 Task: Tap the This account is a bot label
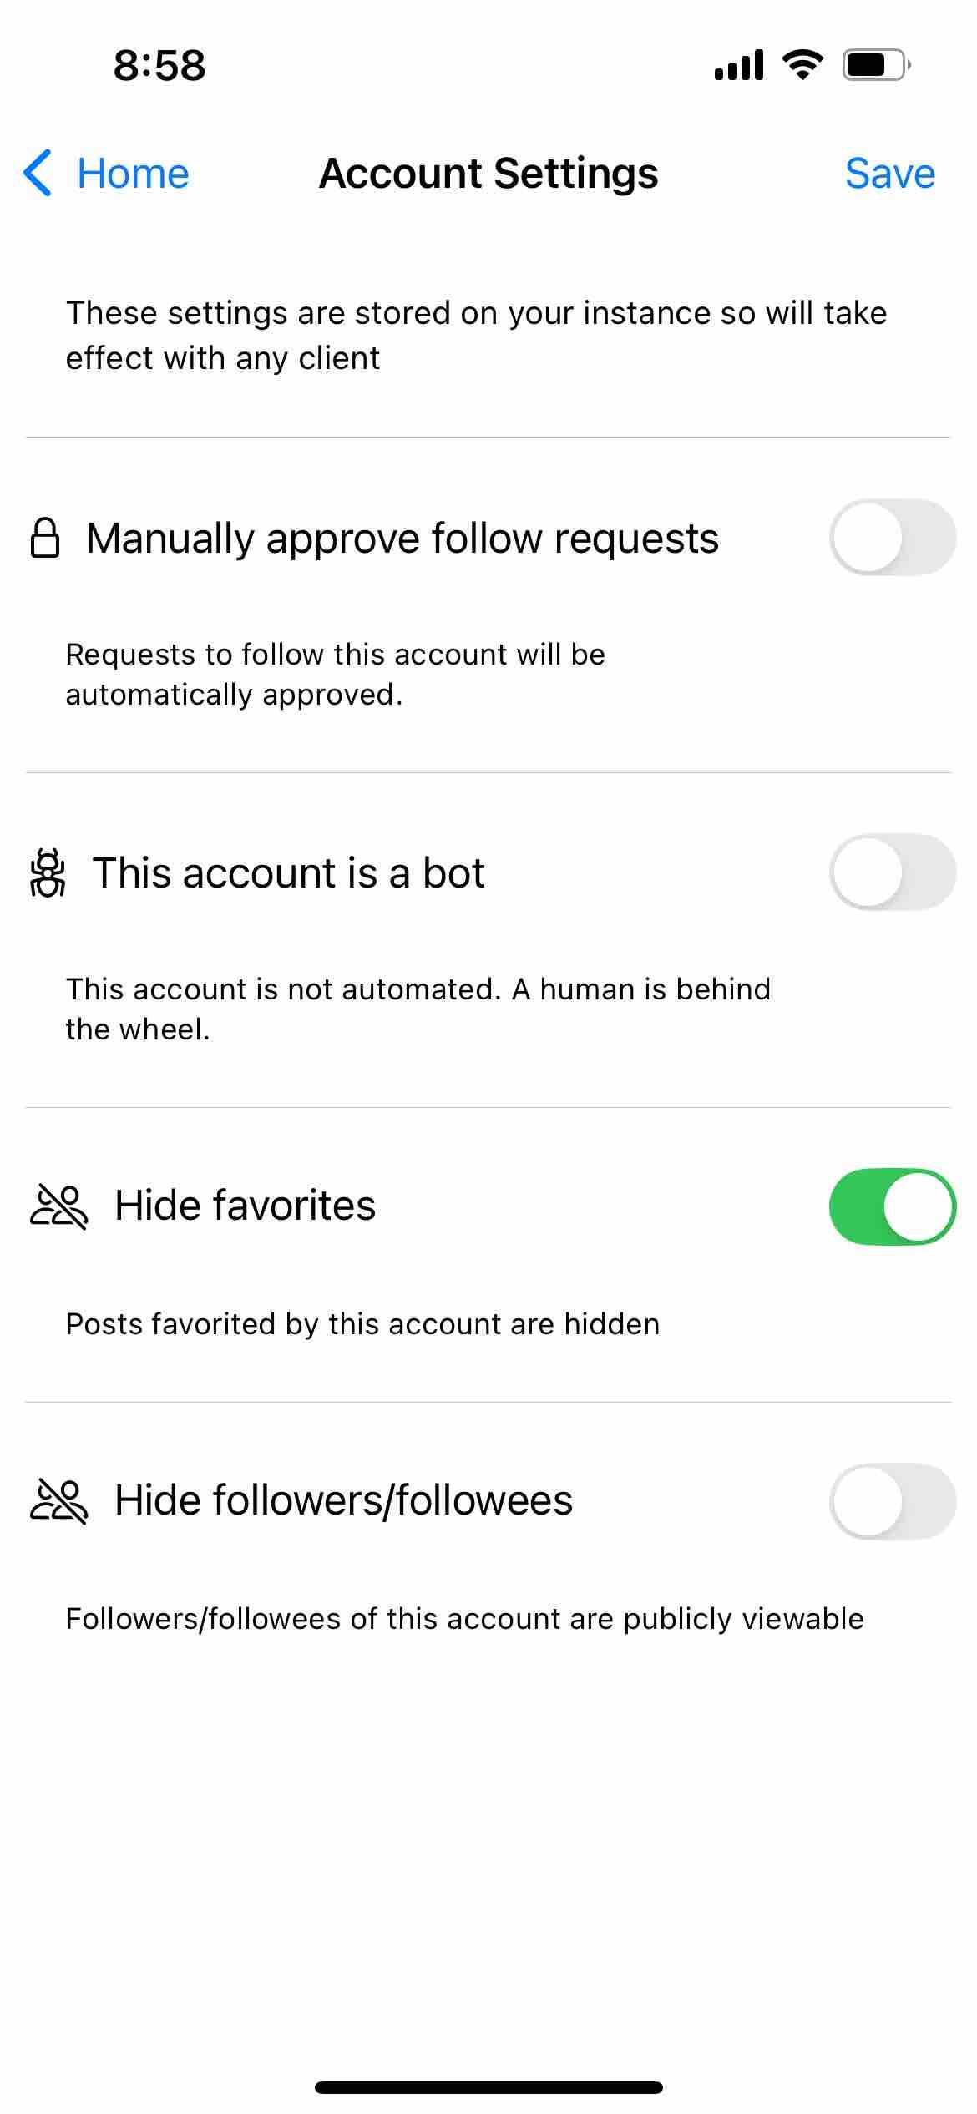(289, 872)
